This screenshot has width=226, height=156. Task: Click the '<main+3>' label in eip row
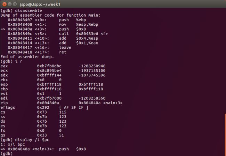113,103
